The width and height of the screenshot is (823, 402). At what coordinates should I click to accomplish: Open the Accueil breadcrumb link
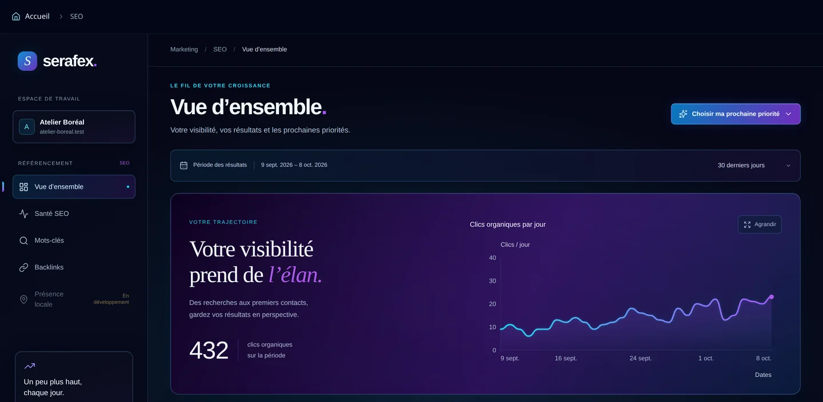click(37, 17)
